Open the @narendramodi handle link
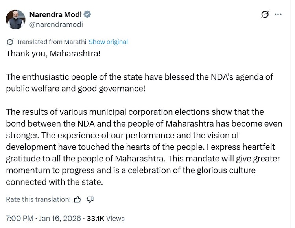Image resolution: width=295 pixels, height=228 pixels. (56, 24)
